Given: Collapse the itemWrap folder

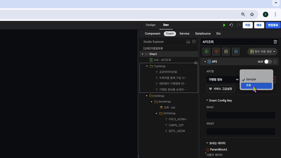Looking at the screenshot, I should 152,102.
